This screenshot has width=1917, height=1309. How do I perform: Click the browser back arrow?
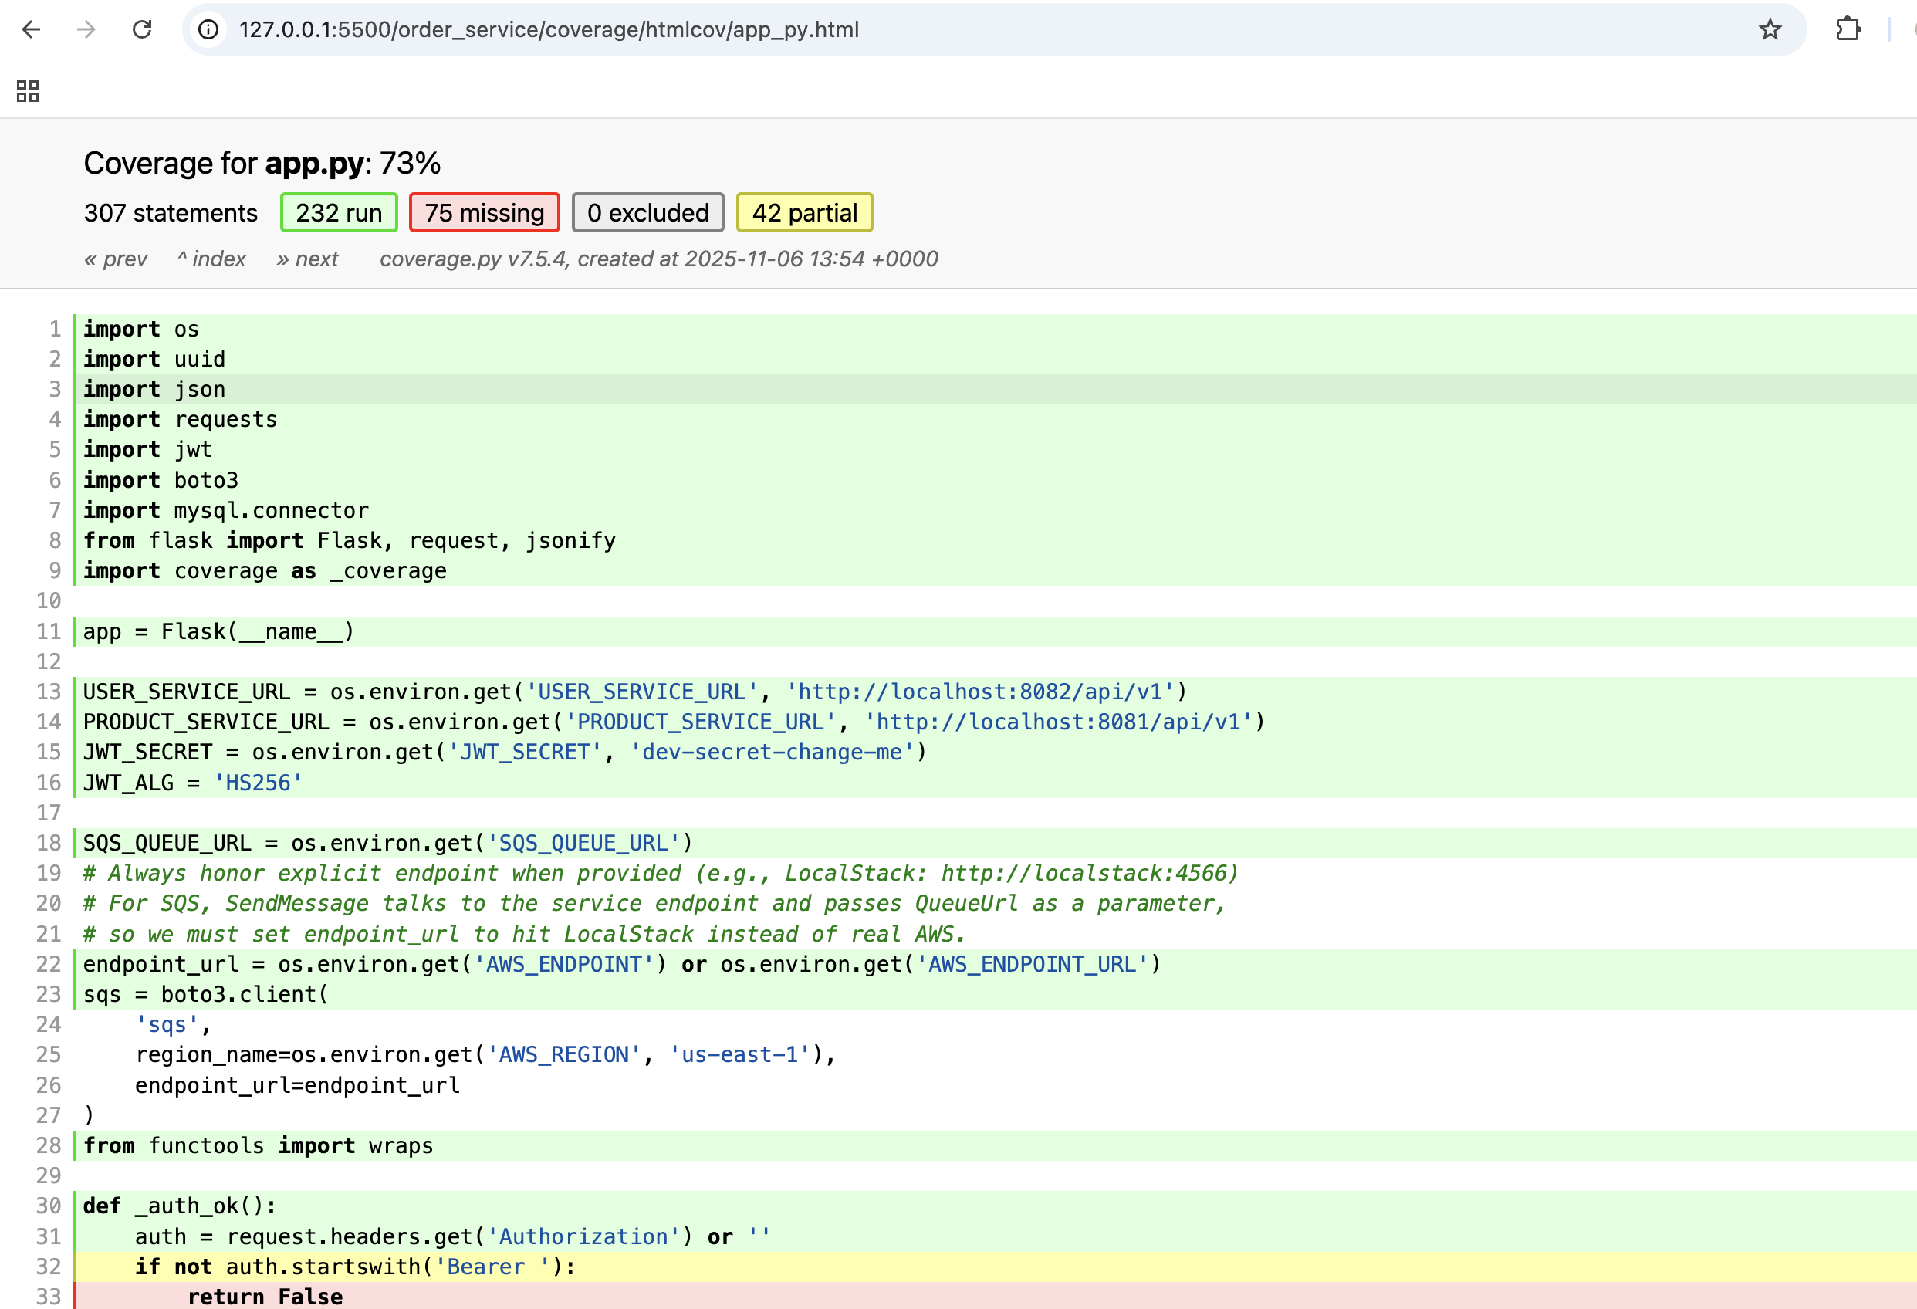tap(32, 29)
